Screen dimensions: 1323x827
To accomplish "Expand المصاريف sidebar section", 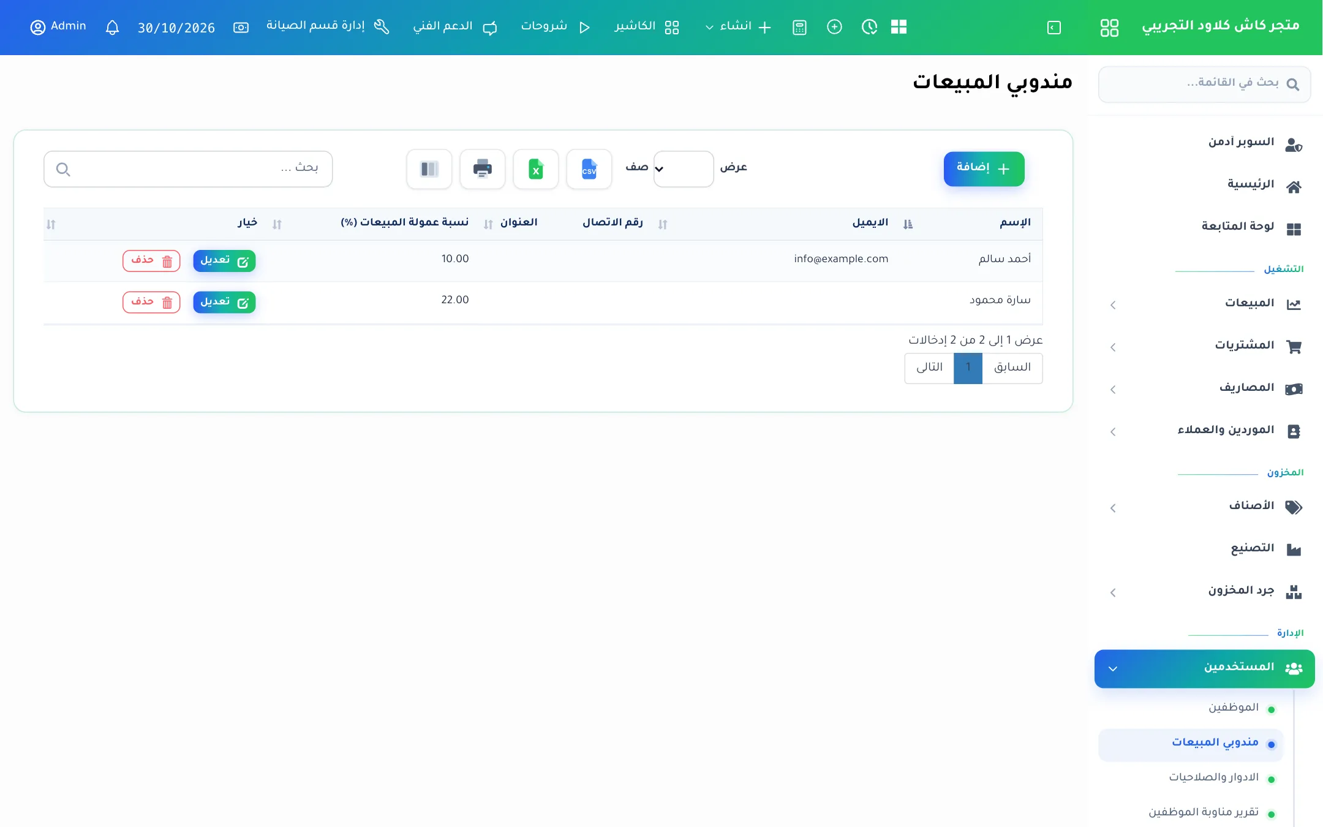I will click(1204, 388).
